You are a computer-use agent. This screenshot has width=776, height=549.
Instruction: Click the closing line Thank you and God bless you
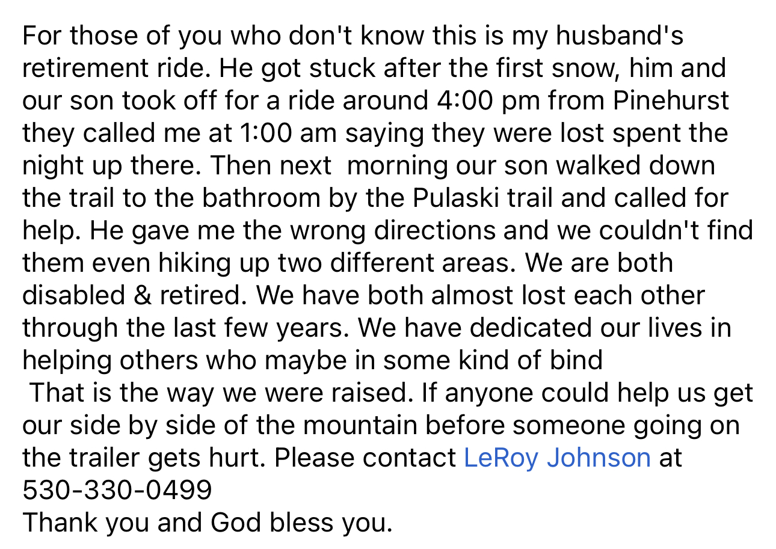point(208,523)
